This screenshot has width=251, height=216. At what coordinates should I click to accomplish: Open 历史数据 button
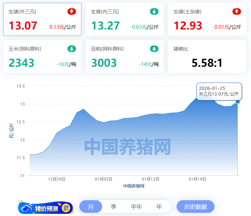point(195,207)
